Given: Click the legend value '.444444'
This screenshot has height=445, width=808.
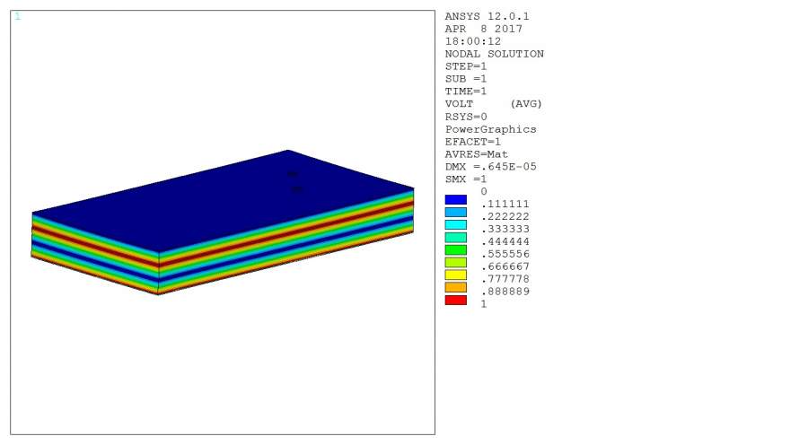Looking at the screenshot, I should (x=505, y=241).
